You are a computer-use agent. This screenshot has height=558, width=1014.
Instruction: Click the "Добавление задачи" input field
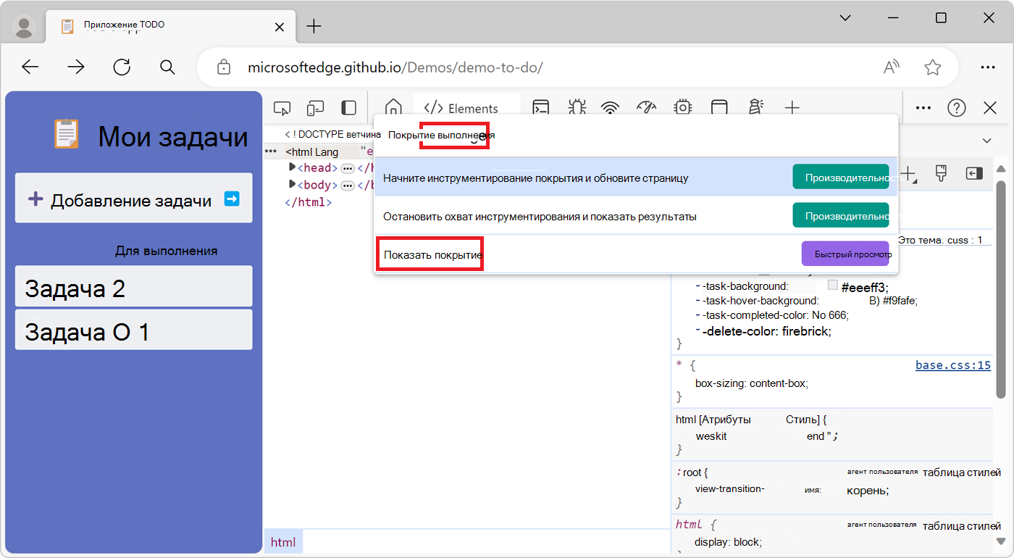134,198
